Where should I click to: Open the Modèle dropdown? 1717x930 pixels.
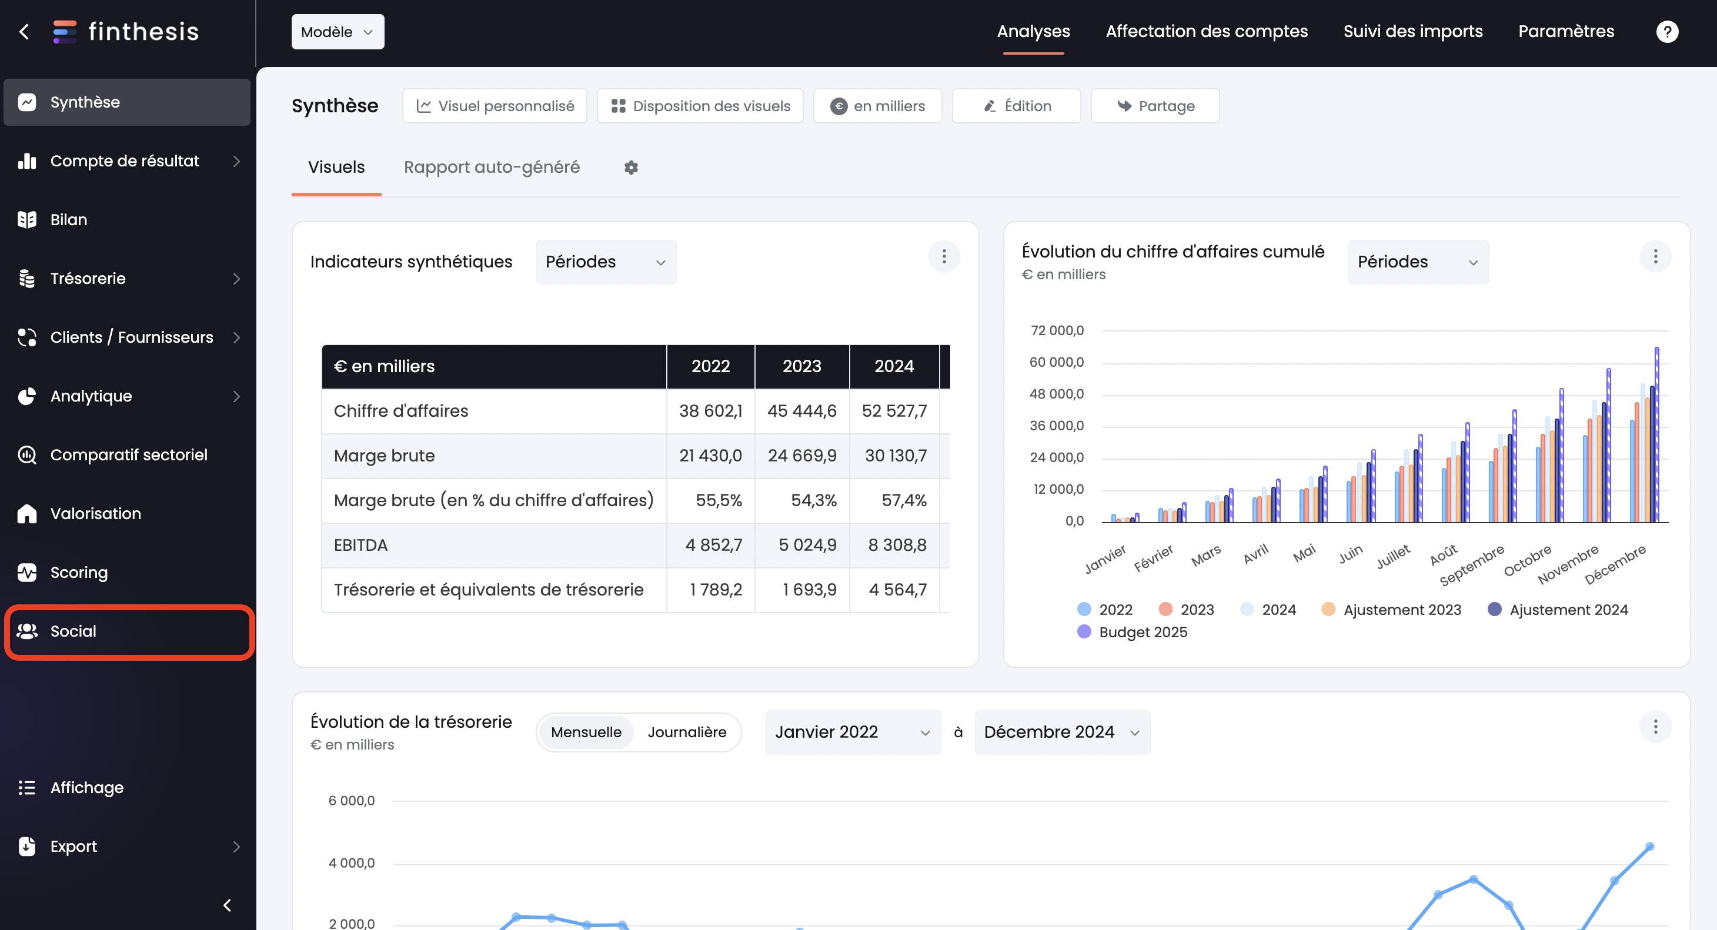point(338,31)
